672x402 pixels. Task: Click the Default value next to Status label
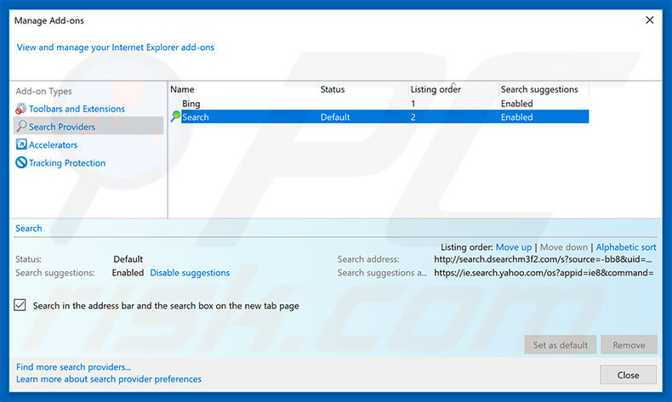[128, 259]
